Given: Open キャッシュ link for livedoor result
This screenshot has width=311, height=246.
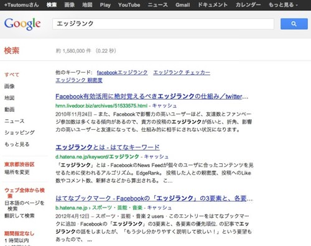Looking at the screenshot, I should point(164,106).
